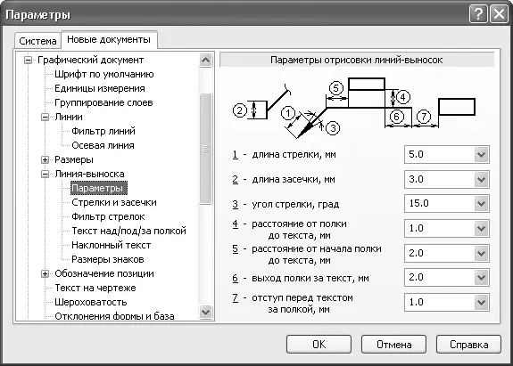Select Стрелки и засечки in the tree

pyautogui.click(x=114, y=202)
